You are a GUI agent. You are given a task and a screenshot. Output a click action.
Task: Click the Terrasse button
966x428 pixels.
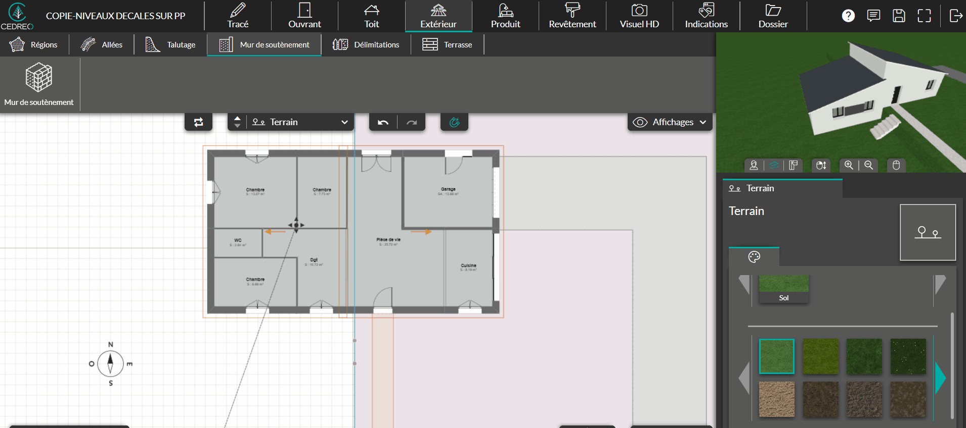447,44
